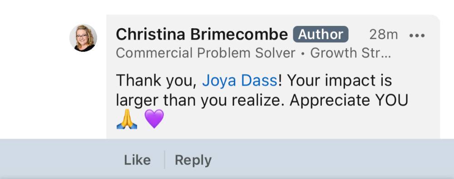Click the 'Appreciate YOU' text
454x179 pixels.
click(349, 101)
